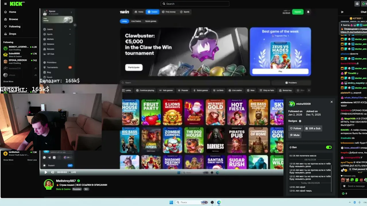Click the green emote in chat emote row
Image resolution: width=367 pixels, height=206 pixels.
pos(352,180)
